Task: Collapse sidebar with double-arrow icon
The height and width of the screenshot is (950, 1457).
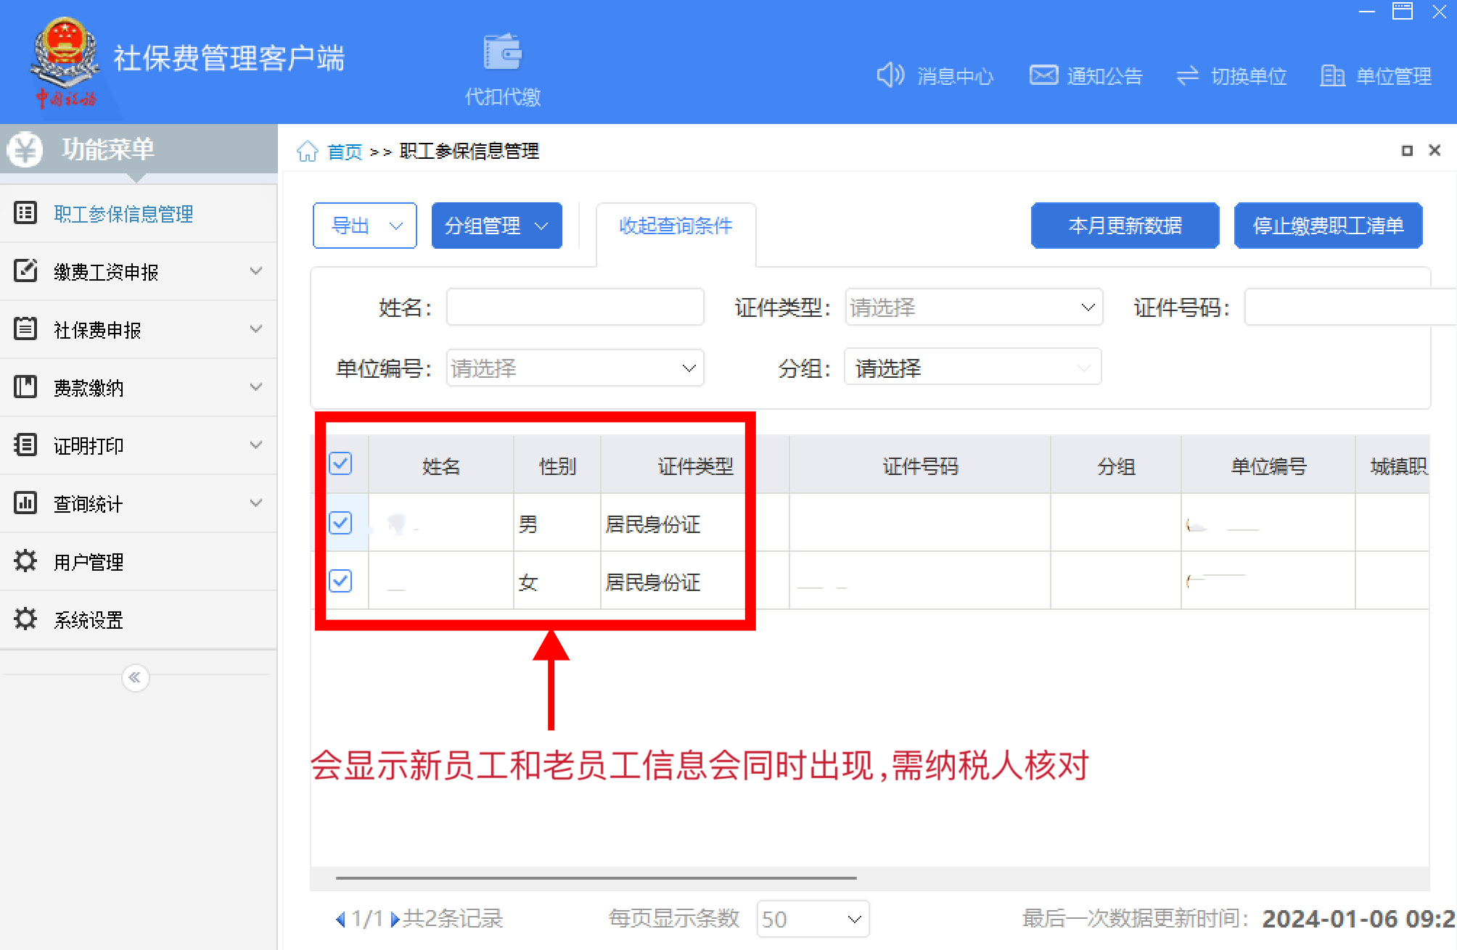Action: pyautogui.click(x=135, y=677)
